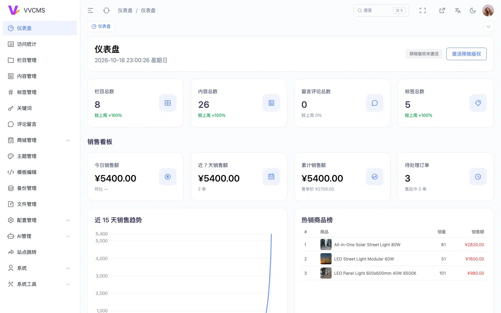Screen dimensions: 501x313
Task: Open 站点跳转 in the sidebar
Action: pyautogui.click(x=40, y=252)
